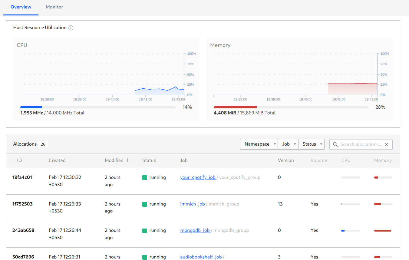Click the magnifier icon in the allocations search

tap(335, 144)
